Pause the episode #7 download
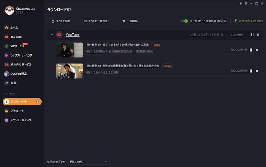This screenshot has height=167, width=266. click(251, 50)
